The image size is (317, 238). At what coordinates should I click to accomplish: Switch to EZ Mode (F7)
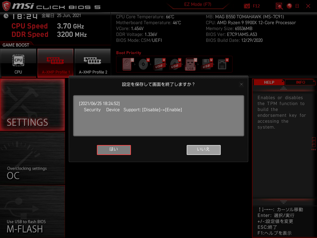click(x=197, y=5)
